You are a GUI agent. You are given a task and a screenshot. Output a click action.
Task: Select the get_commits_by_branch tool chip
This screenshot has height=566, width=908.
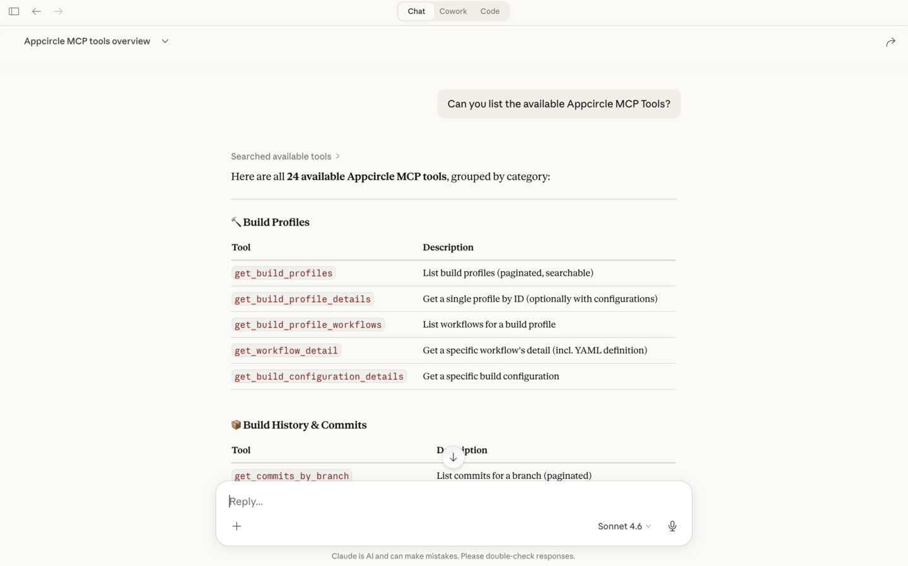291,475
